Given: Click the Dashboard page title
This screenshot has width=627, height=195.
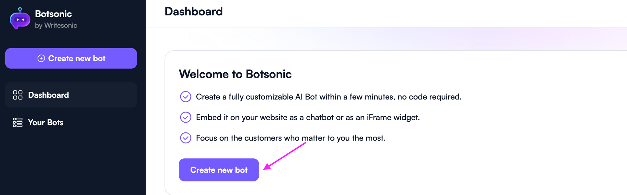Looking at the screenshot, I should pos(193,12).
